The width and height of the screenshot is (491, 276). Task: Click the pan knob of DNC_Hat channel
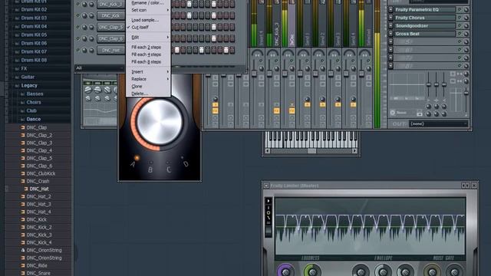click(x=84, y=50)
